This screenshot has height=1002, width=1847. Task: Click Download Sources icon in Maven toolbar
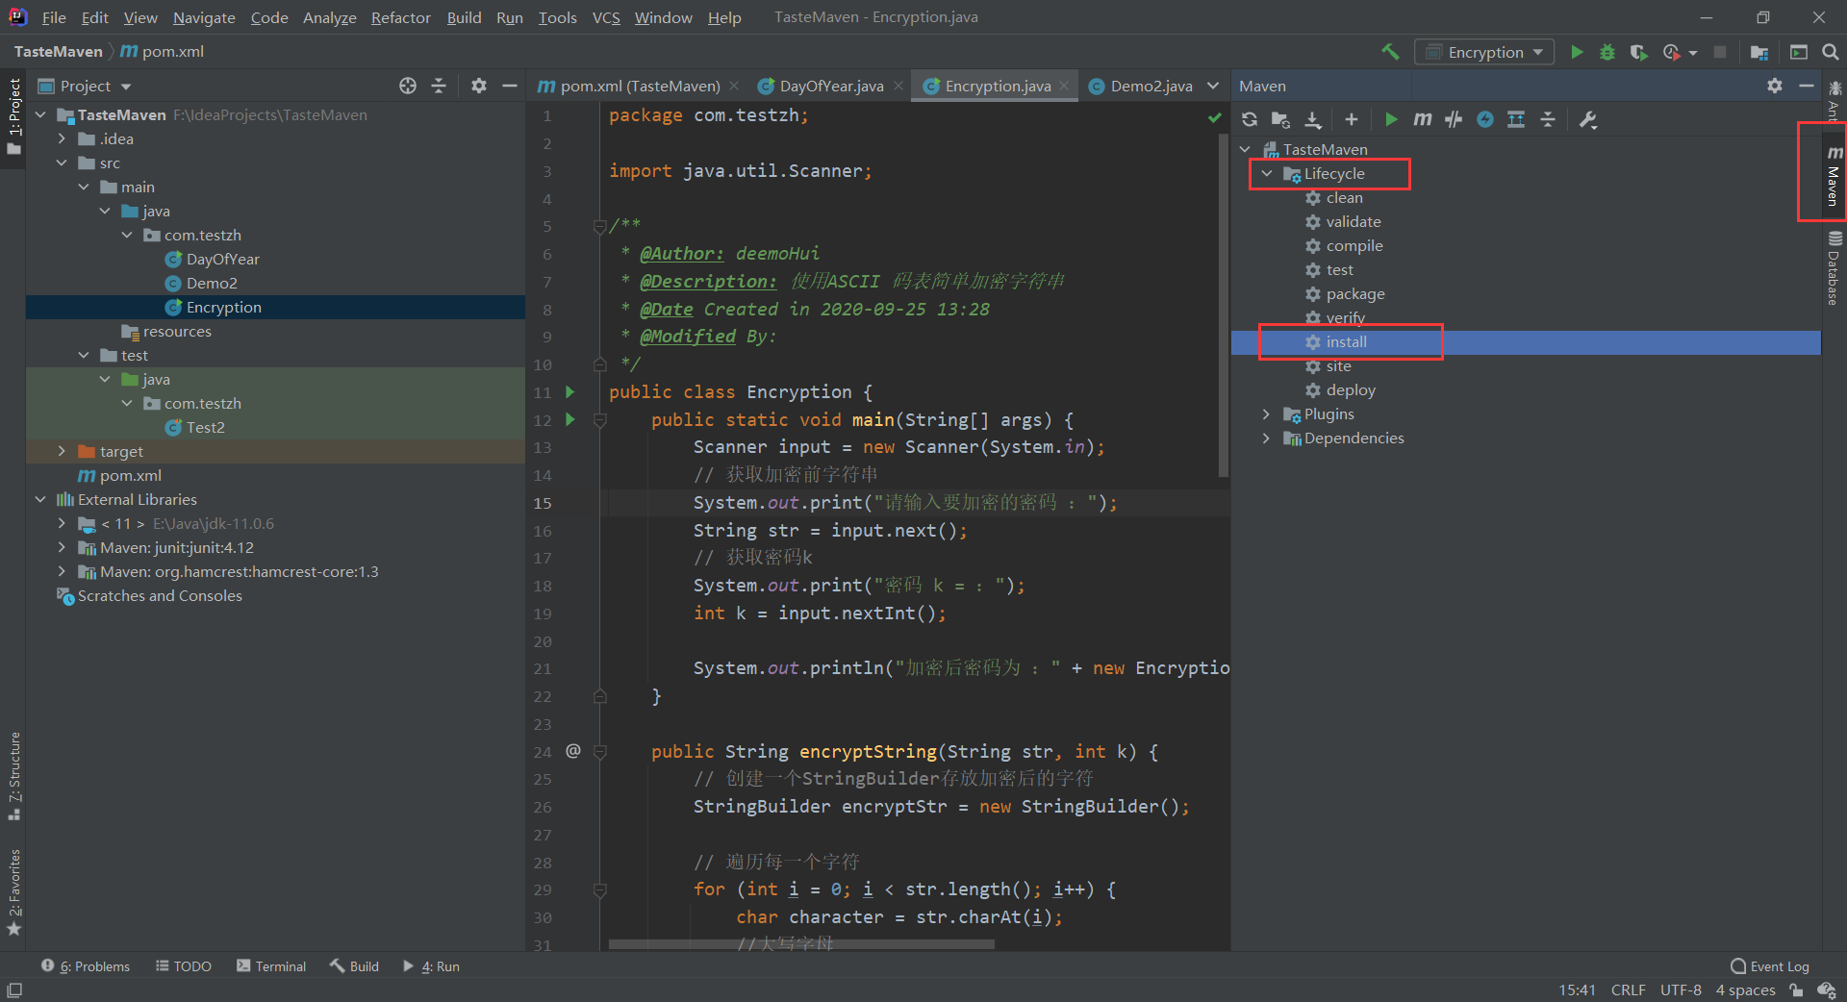1313,119
